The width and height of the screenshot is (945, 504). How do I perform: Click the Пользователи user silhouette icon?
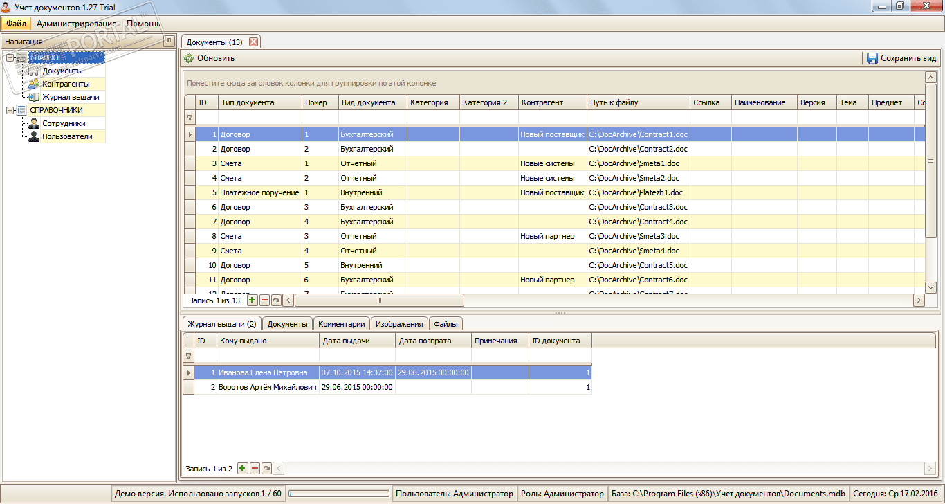point(34,136)
